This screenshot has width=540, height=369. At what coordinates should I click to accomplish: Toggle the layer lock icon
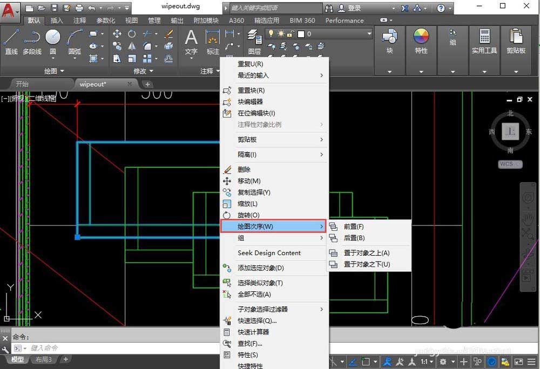(x=291, y=33)
